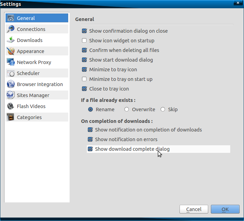Click the Flash Videos film reel icon
This screenshot has width=244, height=221.
click(x=11, y=106)
